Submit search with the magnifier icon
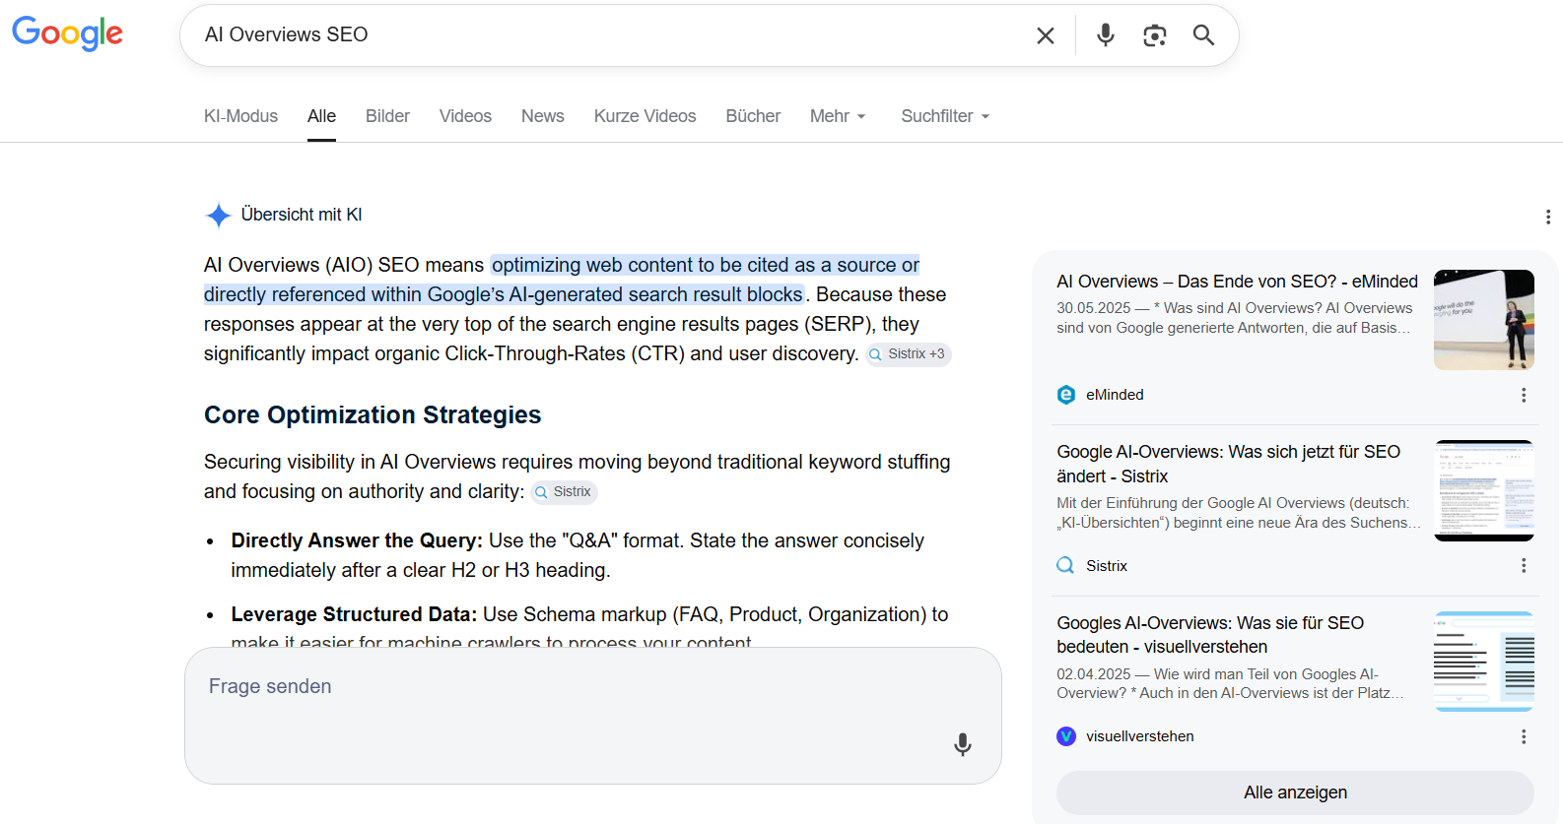The width and height of the screenshot is (1563, 824). [x=1203, y=35]
